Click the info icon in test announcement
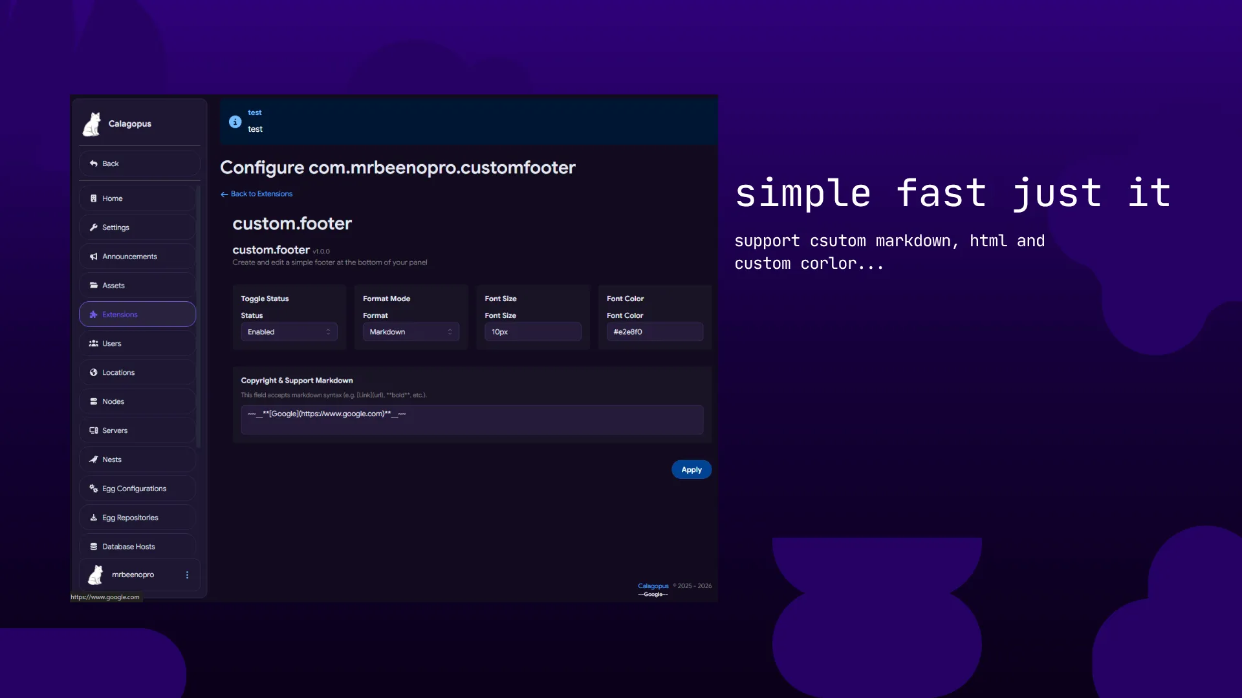 pos(235,122)
